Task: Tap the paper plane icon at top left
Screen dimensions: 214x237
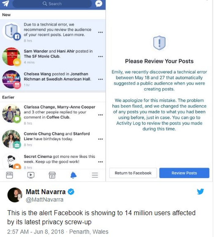Action: pos(6,3)
